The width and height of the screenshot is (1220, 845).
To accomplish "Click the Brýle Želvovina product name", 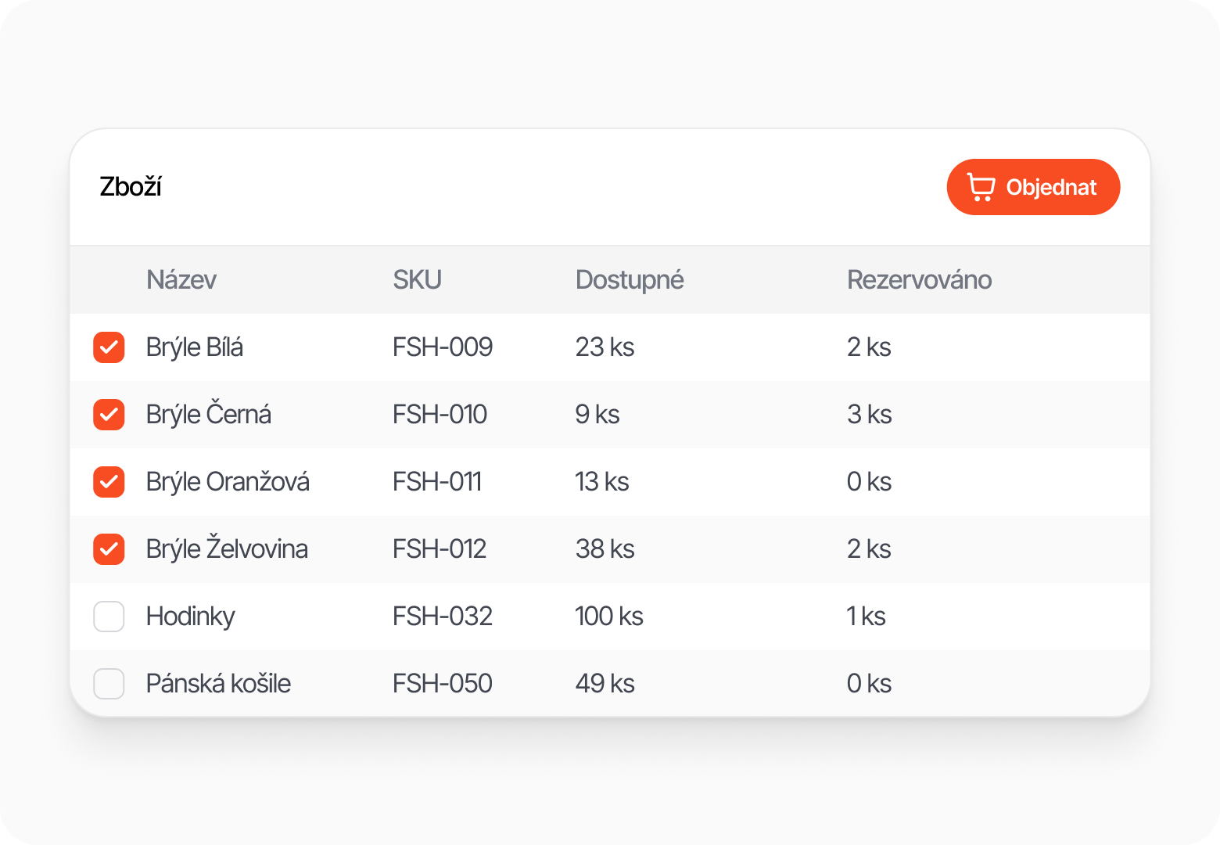I will (x=227, y=549).
